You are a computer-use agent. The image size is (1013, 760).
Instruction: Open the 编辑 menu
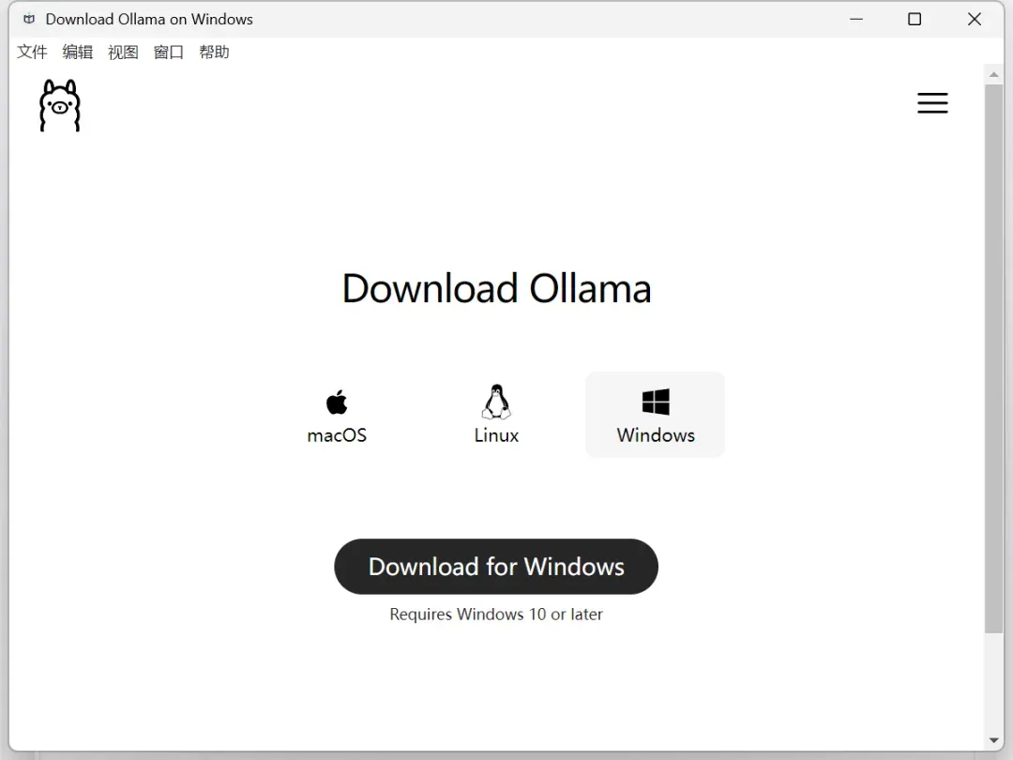click(78, 52)
